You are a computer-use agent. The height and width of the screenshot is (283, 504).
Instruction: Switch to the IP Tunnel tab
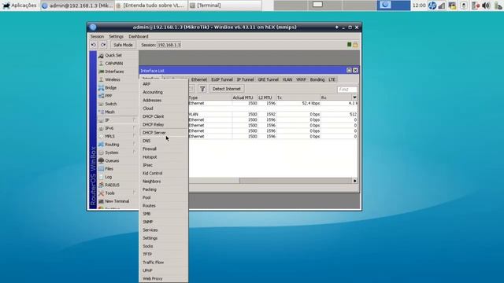tap(245, 79)
